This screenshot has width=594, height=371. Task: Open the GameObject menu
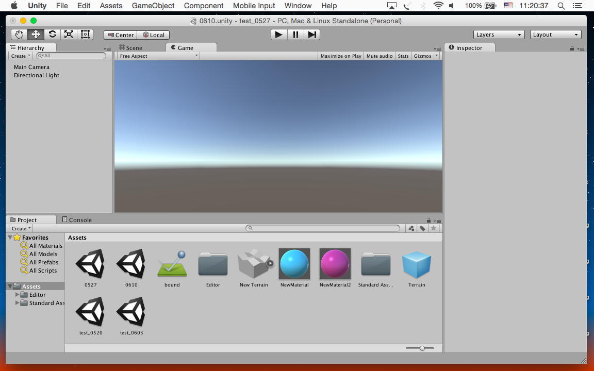tap(153, 6)
